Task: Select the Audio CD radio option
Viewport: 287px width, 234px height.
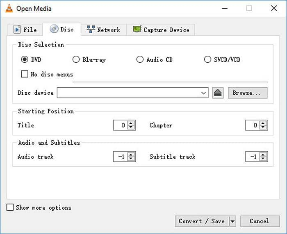Action: point(140,59)
